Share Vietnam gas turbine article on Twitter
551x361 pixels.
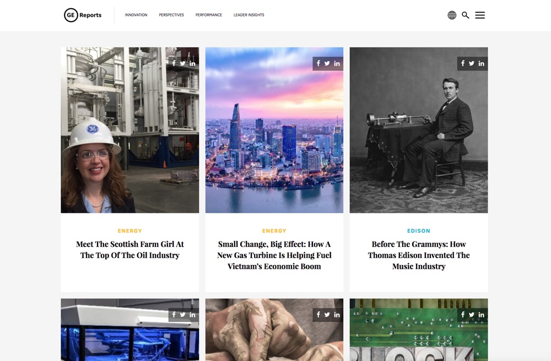(x=327, y=63)
